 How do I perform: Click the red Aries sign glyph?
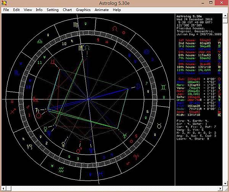click(x=136, y=157)
